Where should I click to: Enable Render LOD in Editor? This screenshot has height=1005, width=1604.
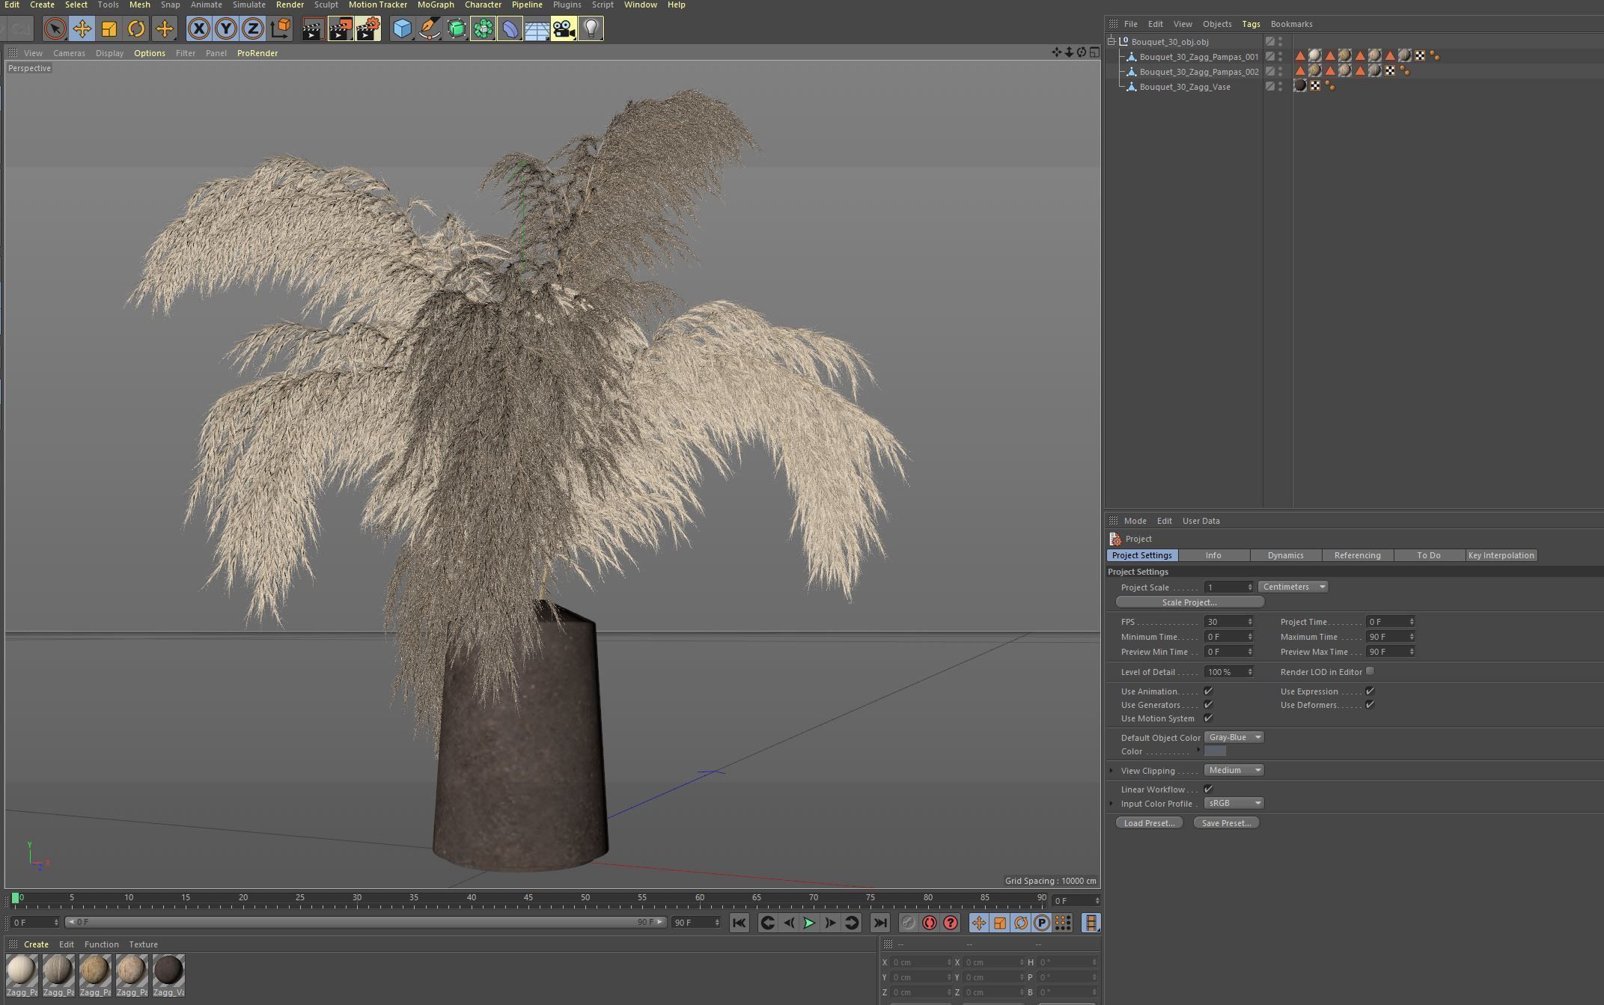coord(1370,671)
